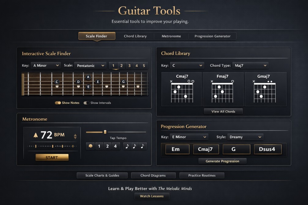Click the A note marker on the fretboard
Image resolution: width=308 pixels, height=205 pixels.
(x=88, y=77)
